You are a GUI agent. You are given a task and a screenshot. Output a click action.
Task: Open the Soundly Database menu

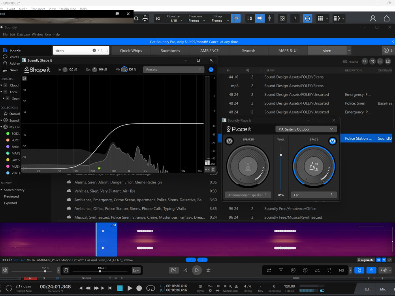23,34
